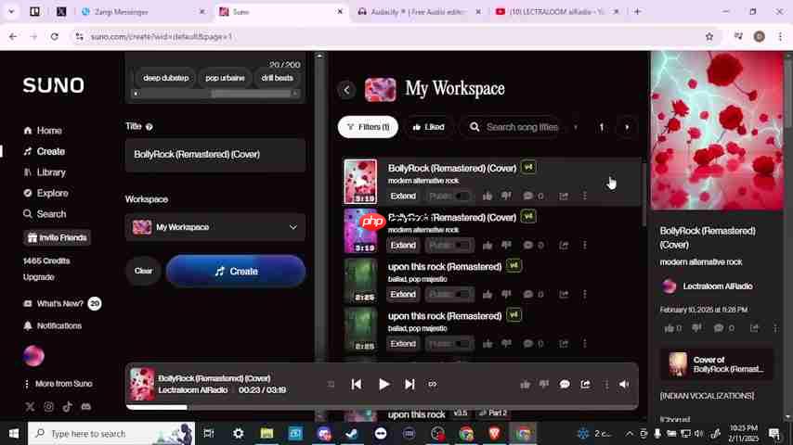The image size is (793, 445).
Task: Share the first BollyRock Cover song
Action: (x=564, y=196)
